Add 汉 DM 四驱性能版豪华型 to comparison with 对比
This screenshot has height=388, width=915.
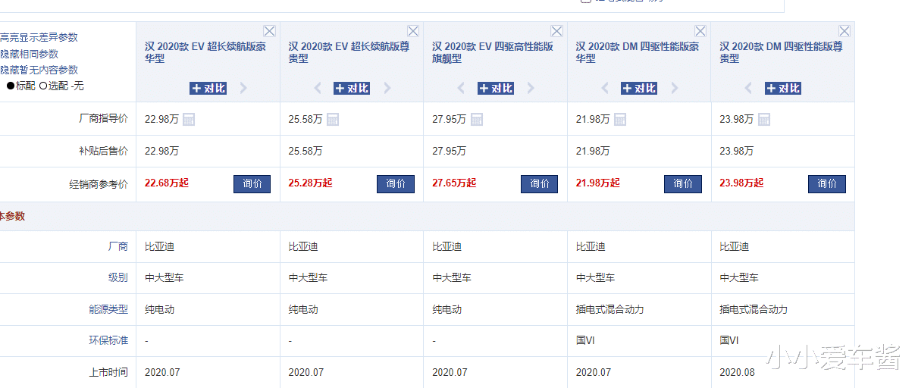(x=639, y=88)
